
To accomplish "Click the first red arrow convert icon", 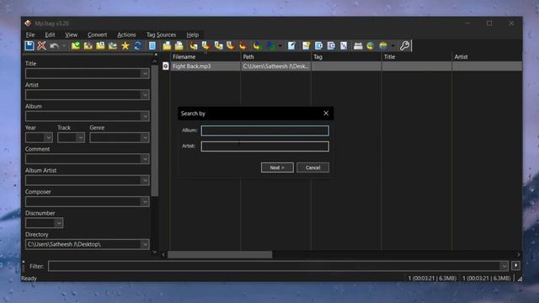I will point(194,45).
